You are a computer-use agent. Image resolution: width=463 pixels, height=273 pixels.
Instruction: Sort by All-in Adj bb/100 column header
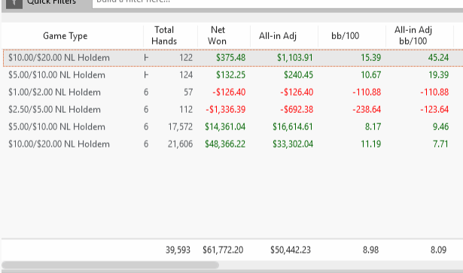(x=413, y=35)
